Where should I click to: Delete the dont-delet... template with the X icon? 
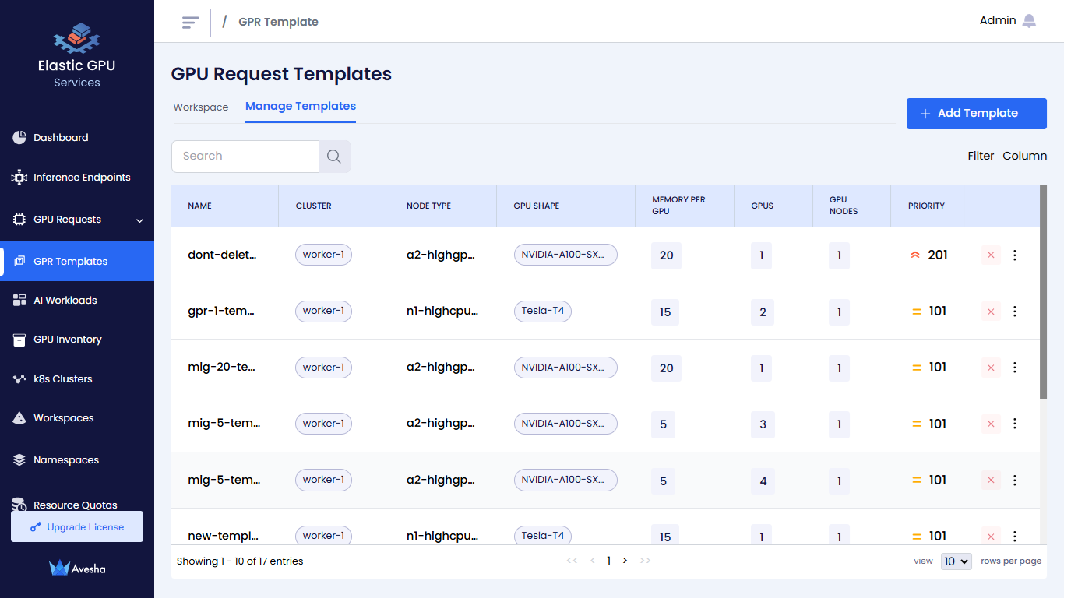point(991,255)
